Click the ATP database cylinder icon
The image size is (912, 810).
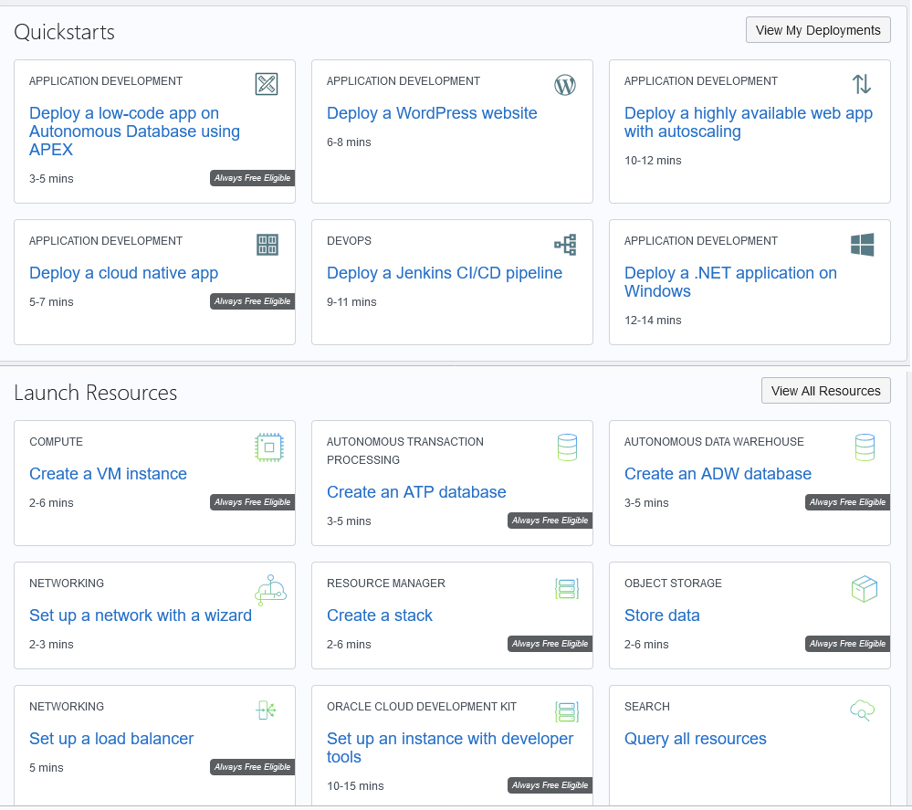pyautogui.click(x=567, y=447)
